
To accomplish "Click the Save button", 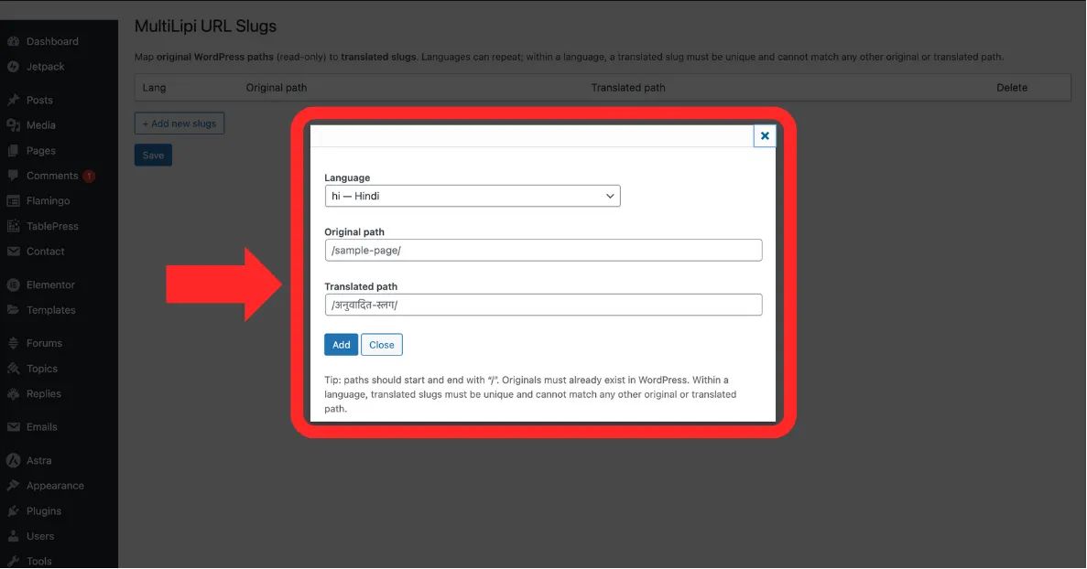I will tap(152, 155).
